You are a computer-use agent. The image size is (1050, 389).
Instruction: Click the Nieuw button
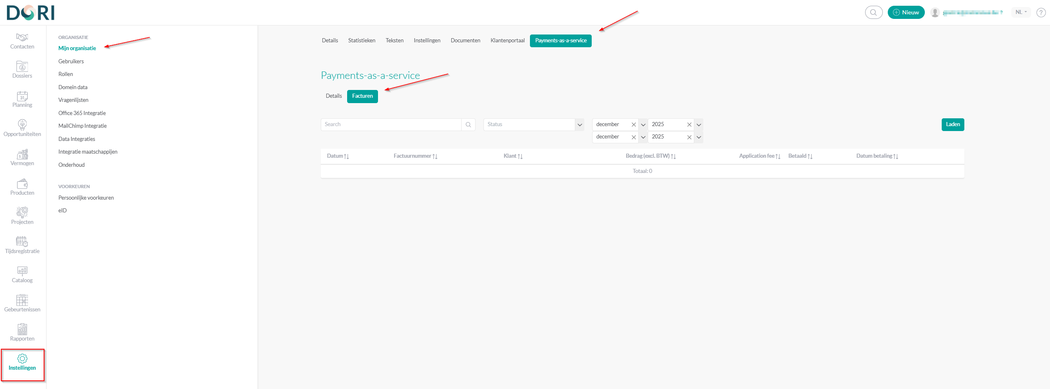[906, 13]
